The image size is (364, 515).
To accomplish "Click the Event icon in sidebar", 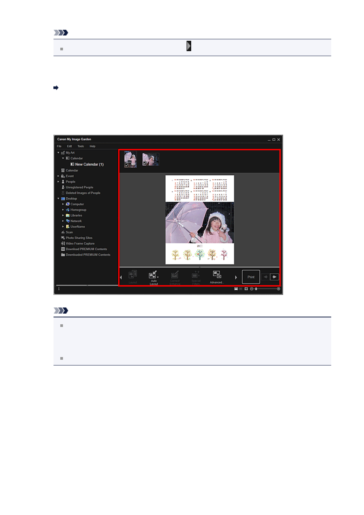I will (x=63, y=176).
